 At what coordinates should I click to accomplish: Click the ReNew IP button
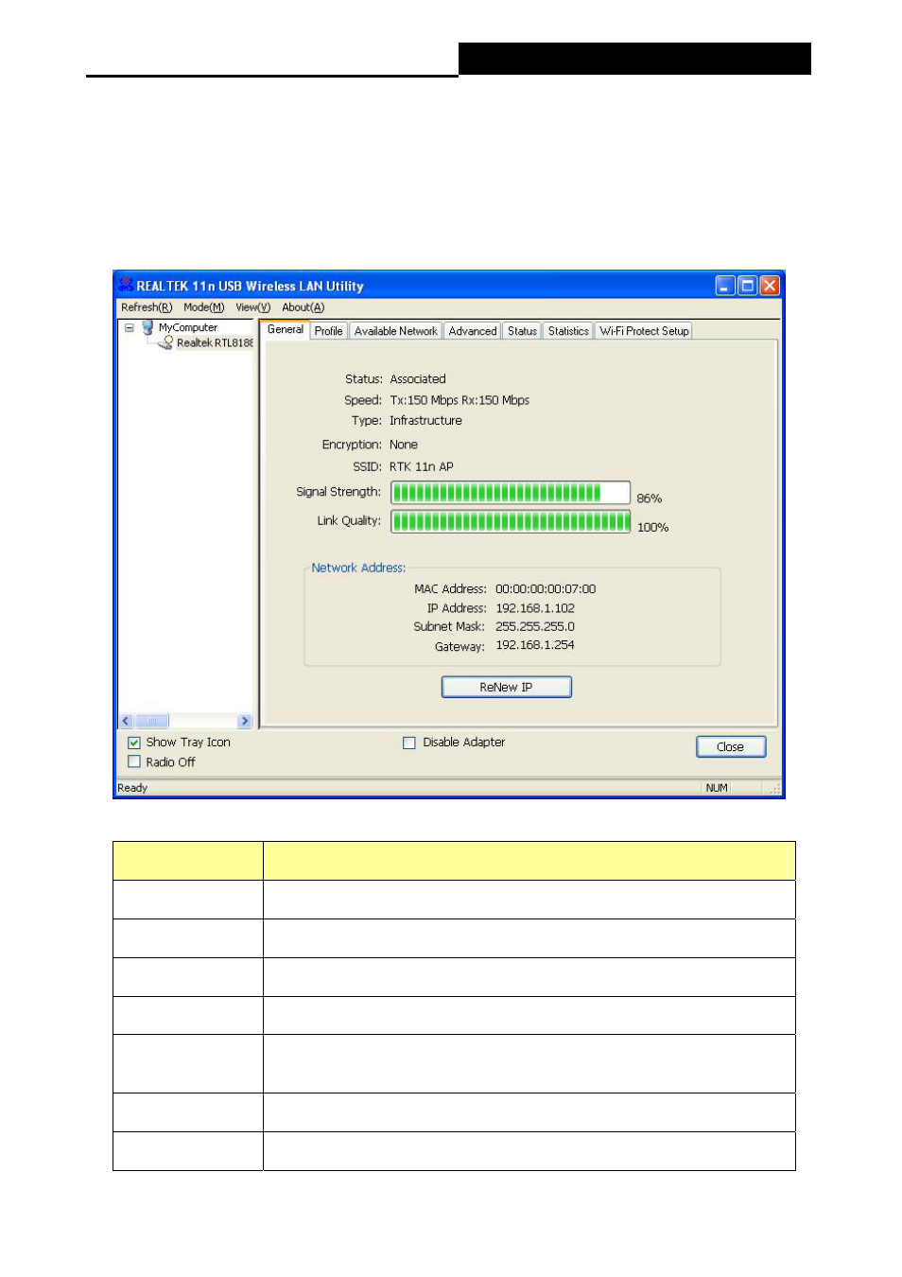507,687
